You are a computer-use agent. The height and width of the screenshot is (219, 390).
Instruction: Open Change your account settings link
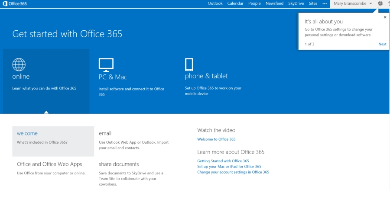pos(233,172)
